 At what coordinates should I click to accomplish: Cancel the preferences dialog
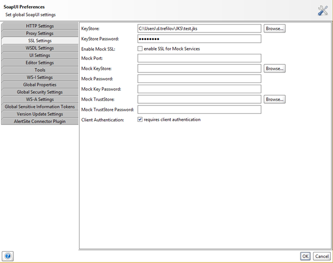pyautogui.click(x=322, y=256)
